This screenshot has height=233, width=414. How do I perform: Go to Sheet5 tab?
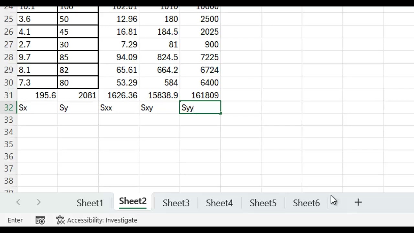point(263,203)
